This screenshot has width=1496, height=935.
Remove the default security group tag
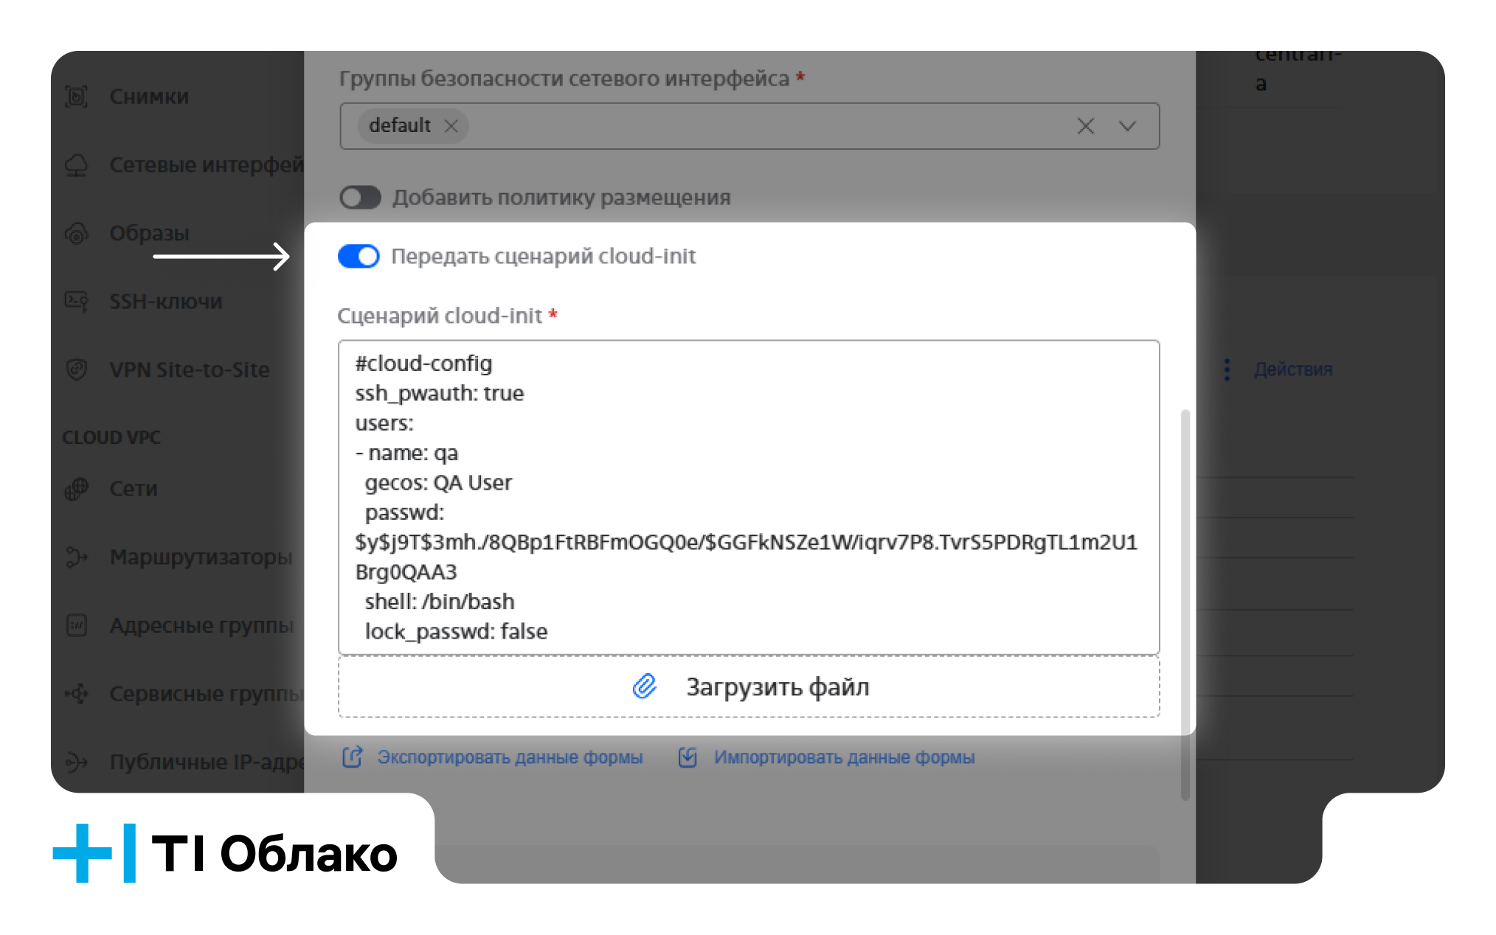[x=451, y=126]
